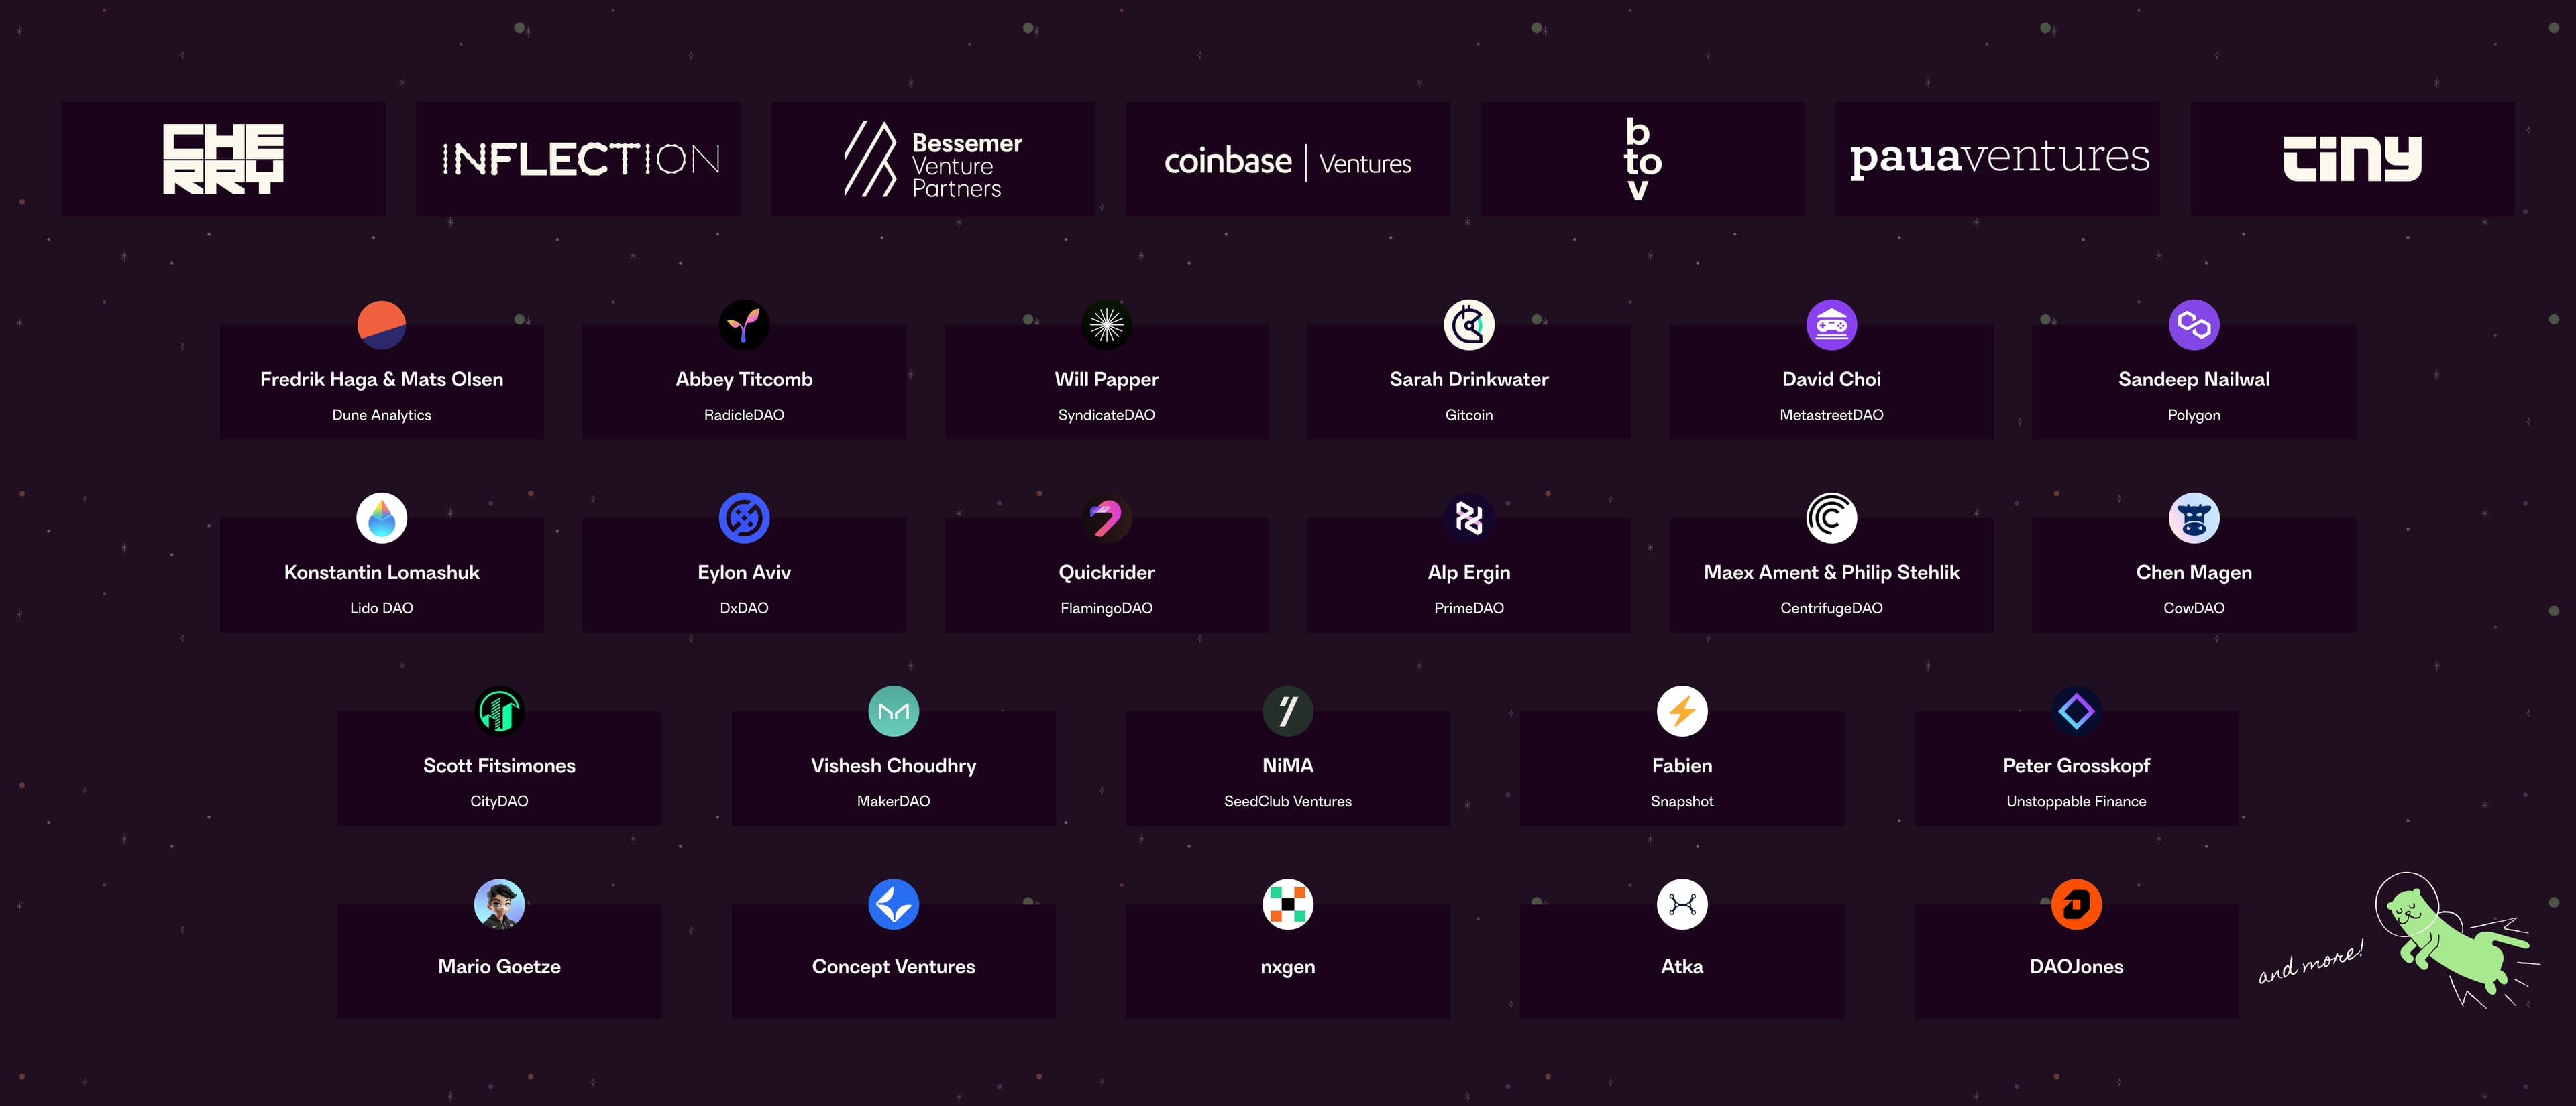2576x1106 pixels.
Task: Click Maex Ament & Philip Stehlik text
Action: [1832, 572]
